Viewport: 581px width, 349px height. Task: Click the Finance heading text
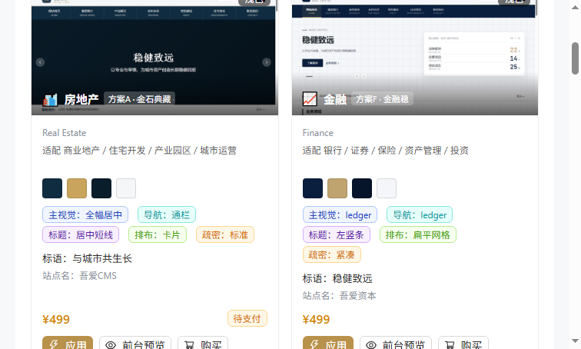click(x=318, y=133)
